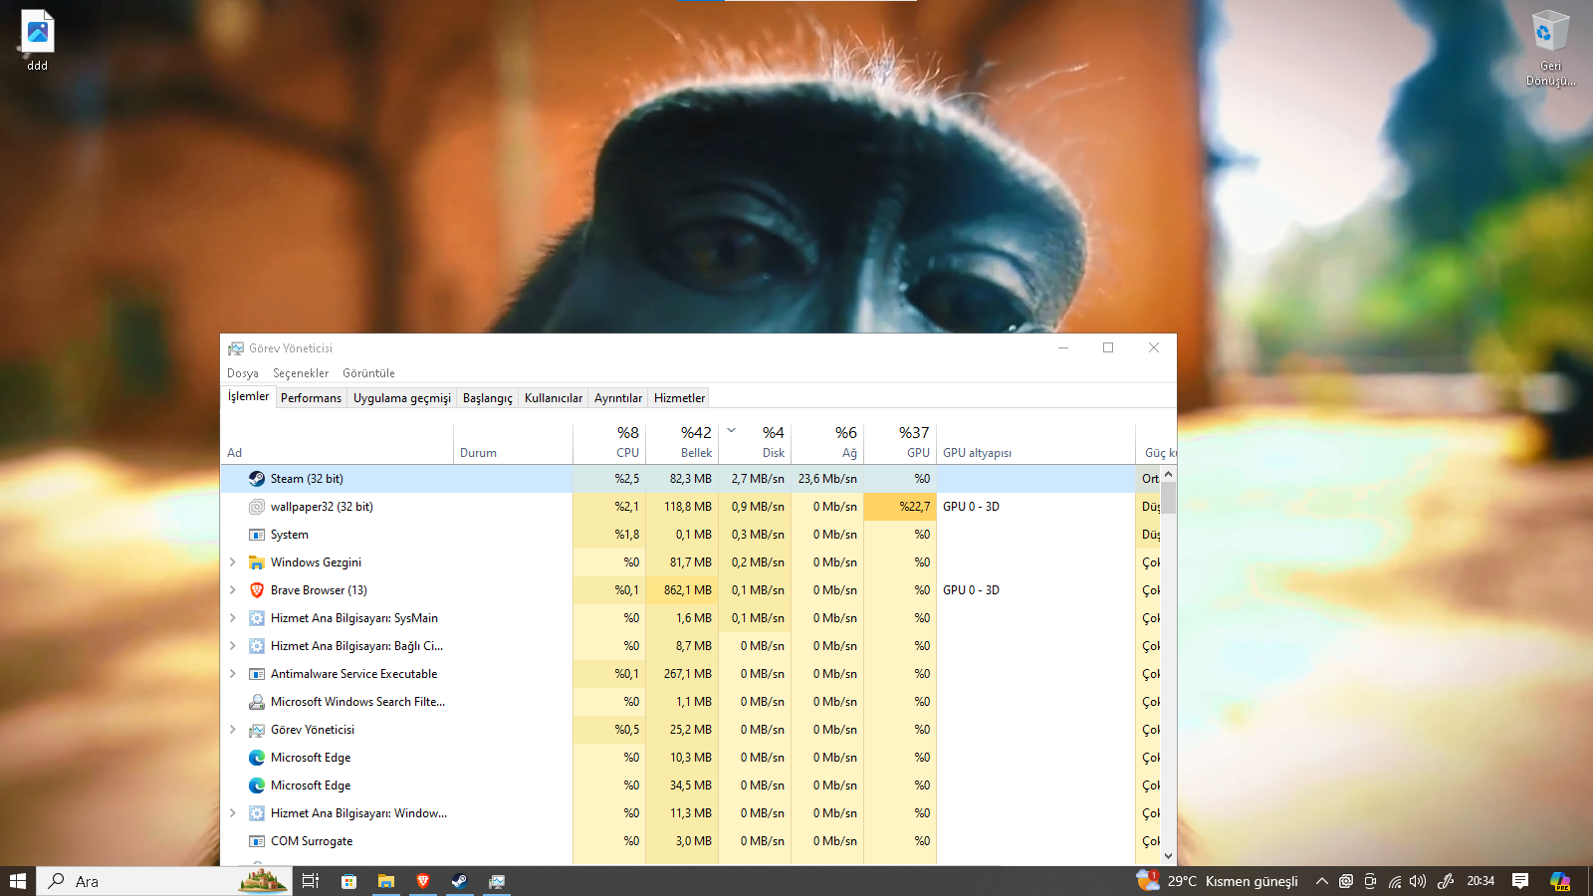Open the Windows Start menu

(18, 881)
